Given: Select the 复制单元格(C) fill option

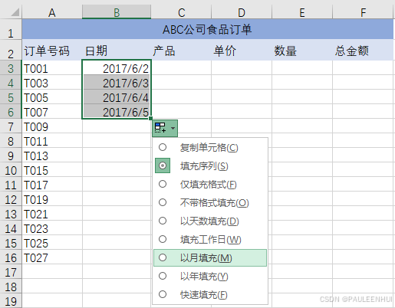Looking at the screenshot, I should coord(210,148).
